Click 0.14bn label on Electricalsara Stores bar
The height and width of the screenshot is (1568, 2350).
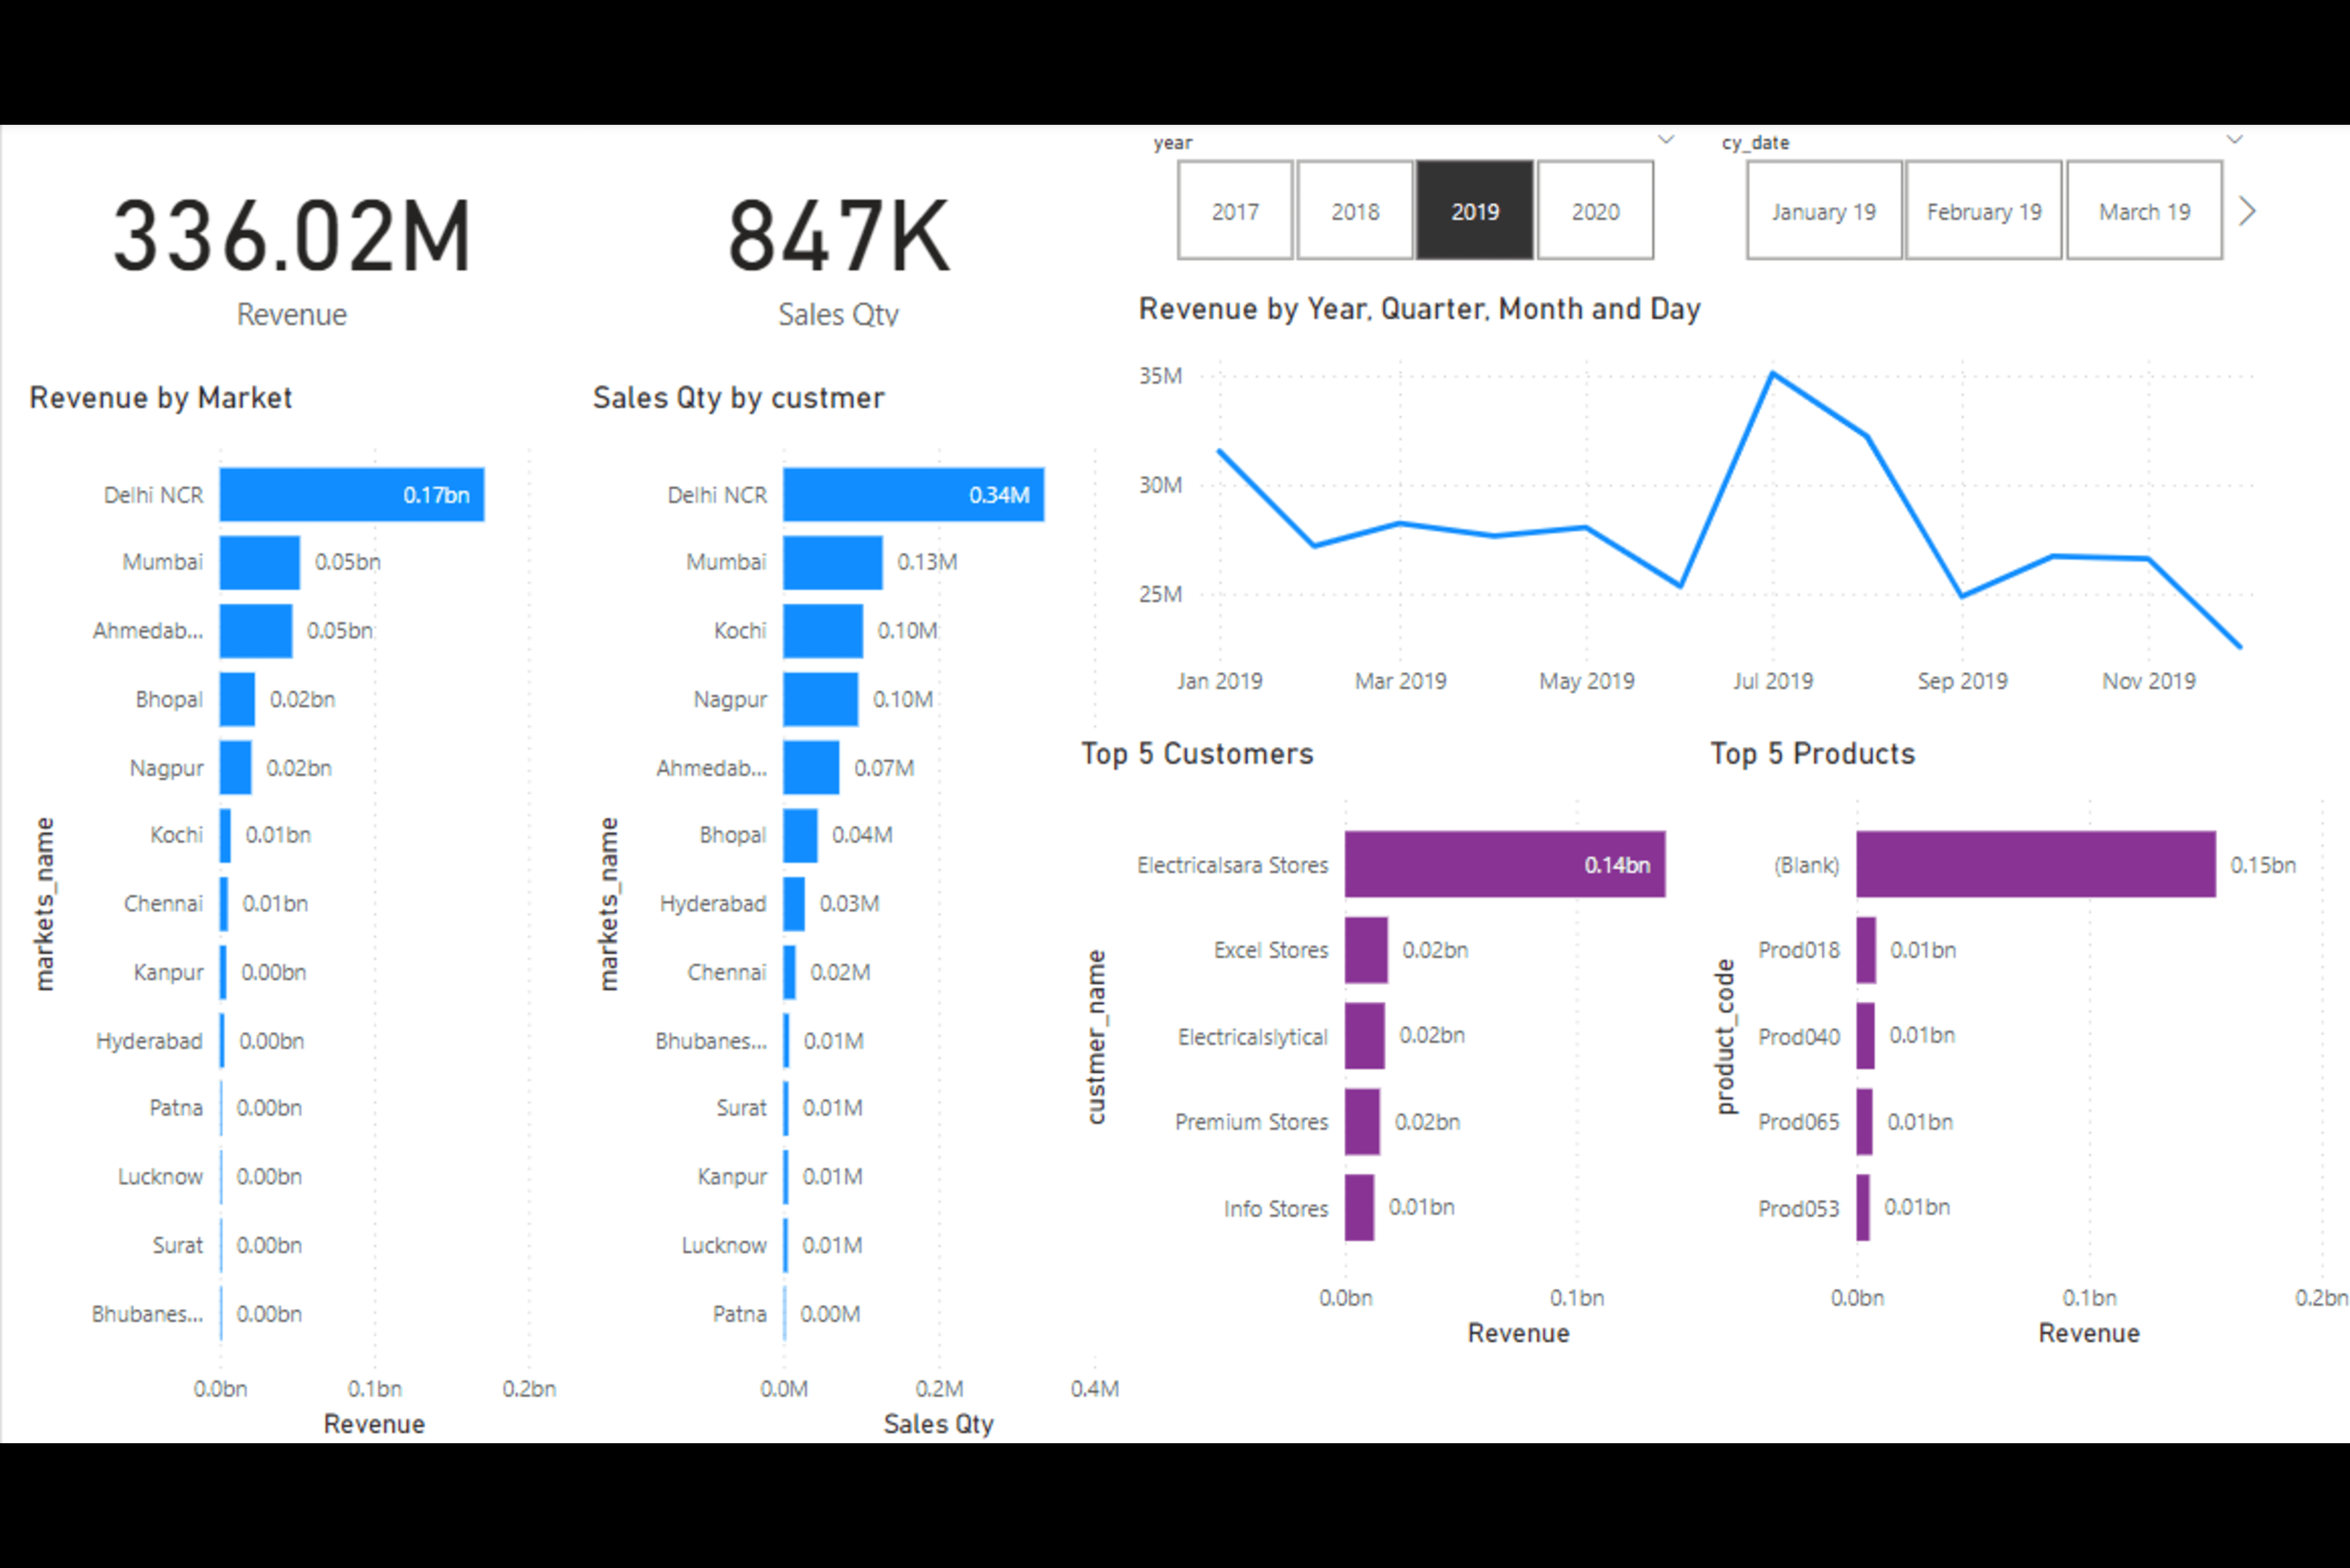[x=1617, y=865]
